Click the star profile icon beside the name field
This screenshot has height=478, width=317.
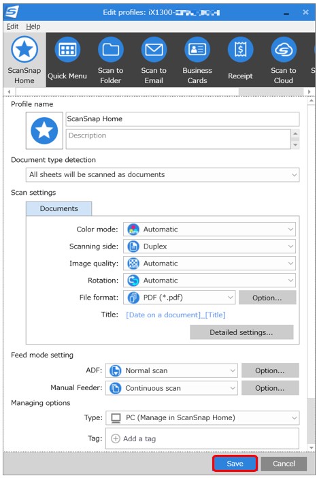coord(44,131)
